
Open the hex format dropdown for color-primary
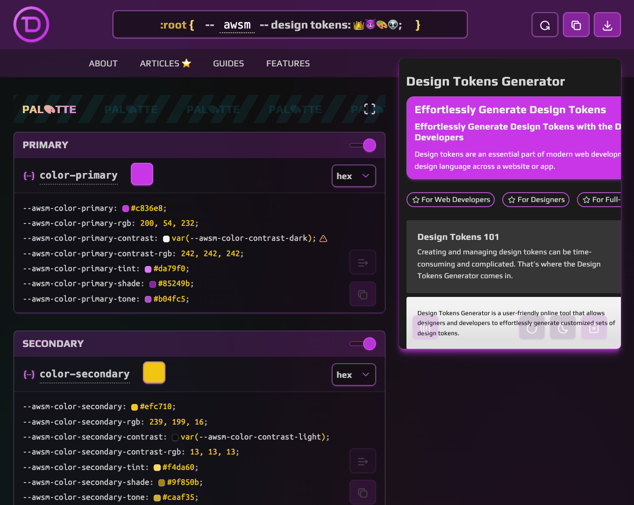tap(354, 176)
